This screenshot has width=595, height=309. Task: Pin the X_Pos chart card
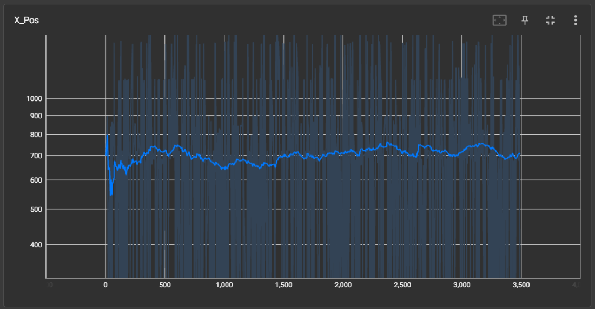click(x=525, y=21)
